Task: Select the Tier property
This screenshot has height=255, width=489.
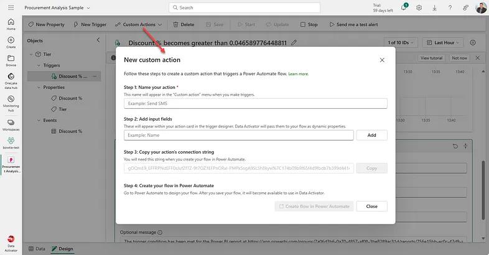Action: (x=58, y=109)
